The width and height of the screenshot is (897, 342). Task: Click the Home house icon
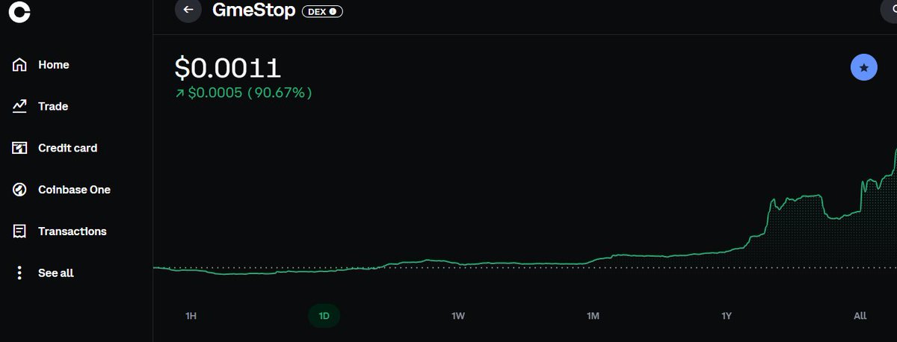[x=20, y=65]
